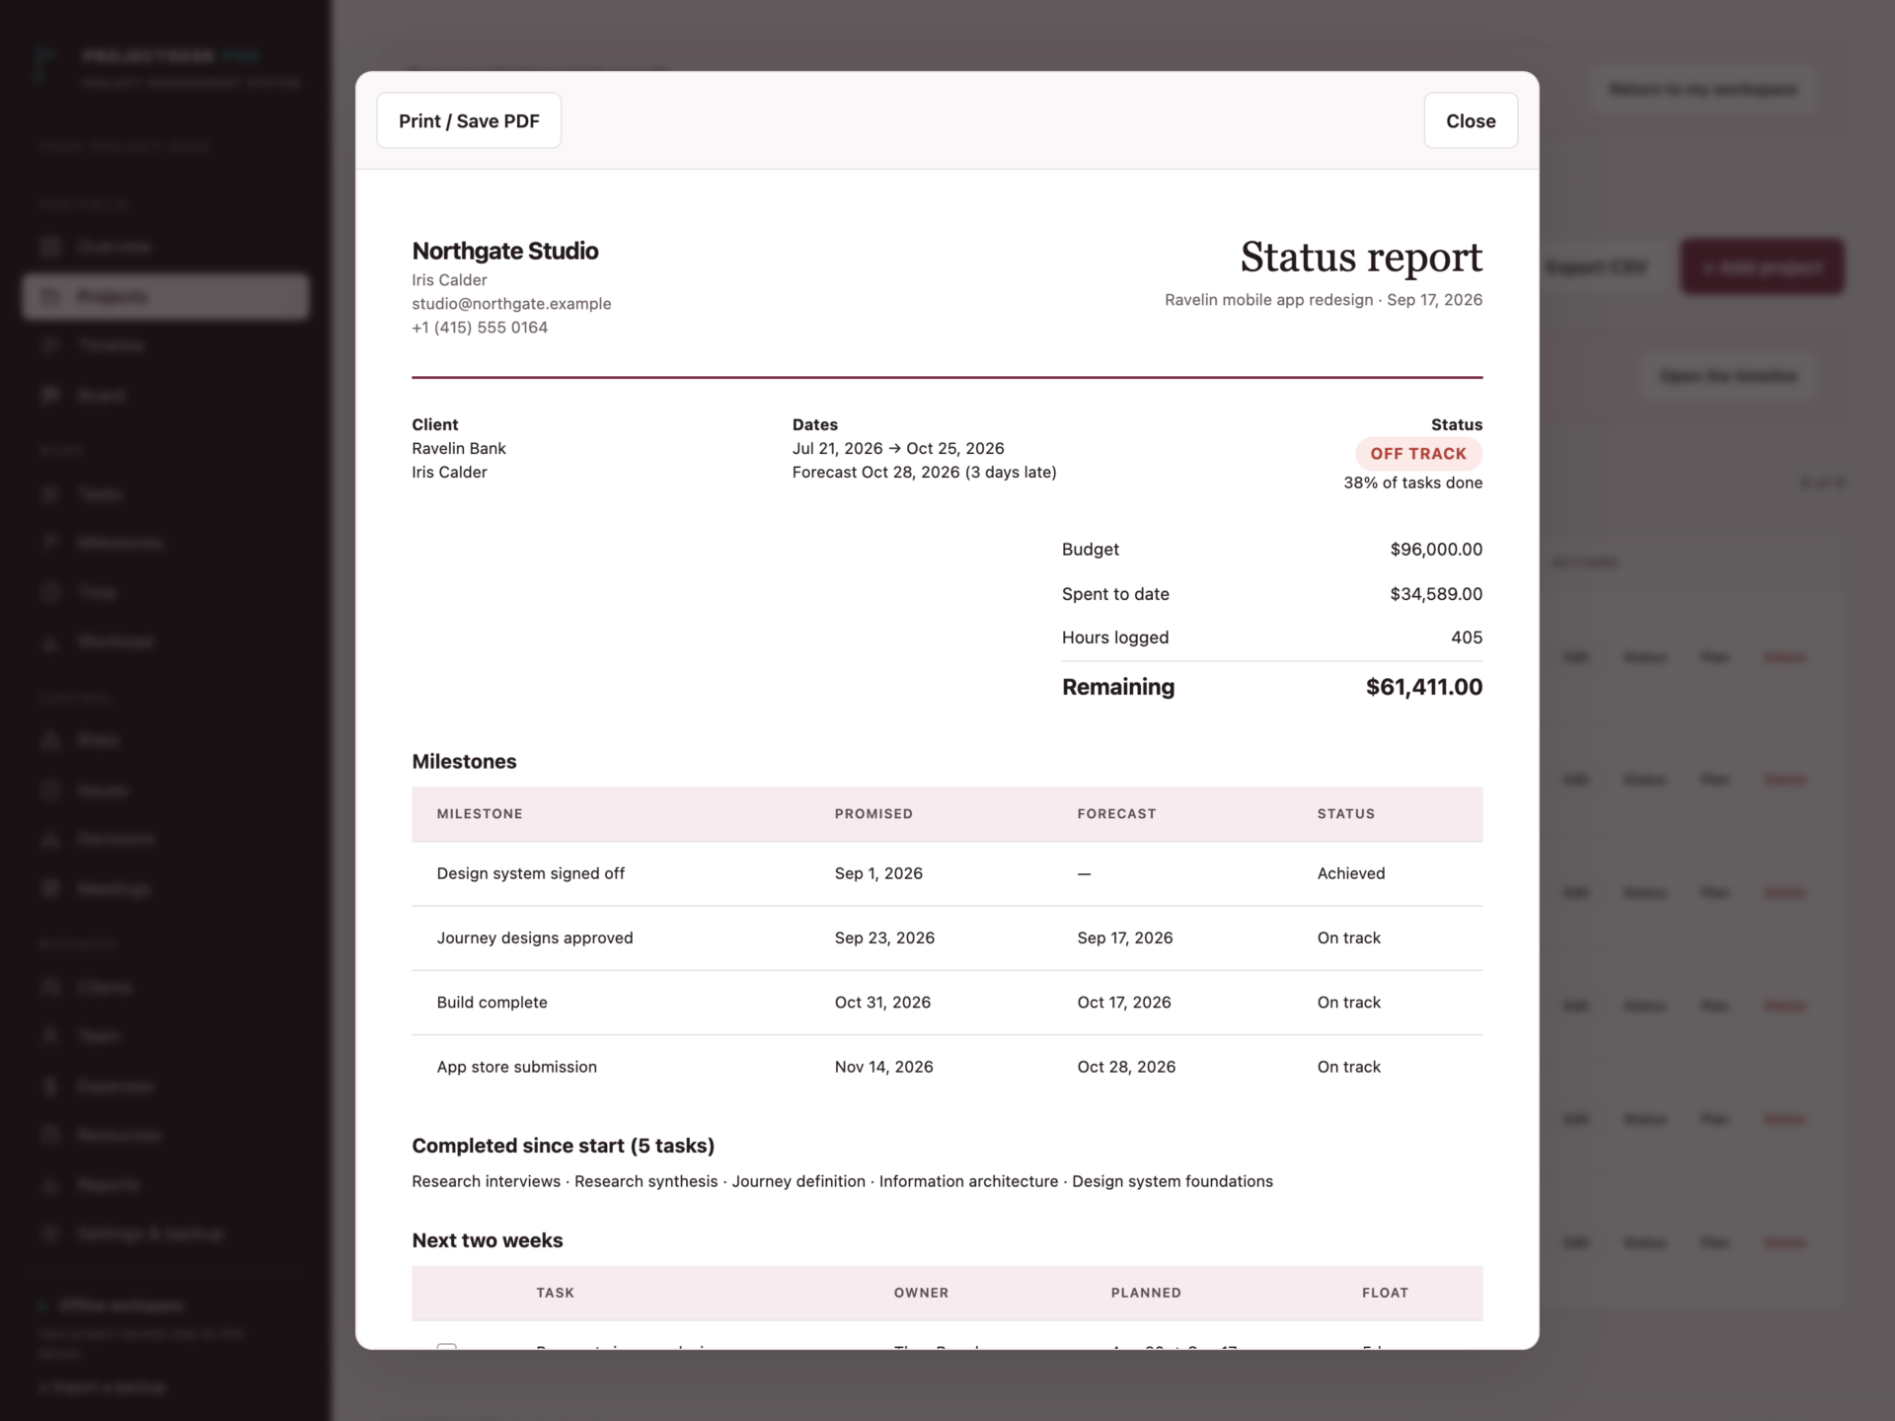Click the phone number +1 (415) 555 0164
Viewport: 1895px width, 1421px height.
480,328
